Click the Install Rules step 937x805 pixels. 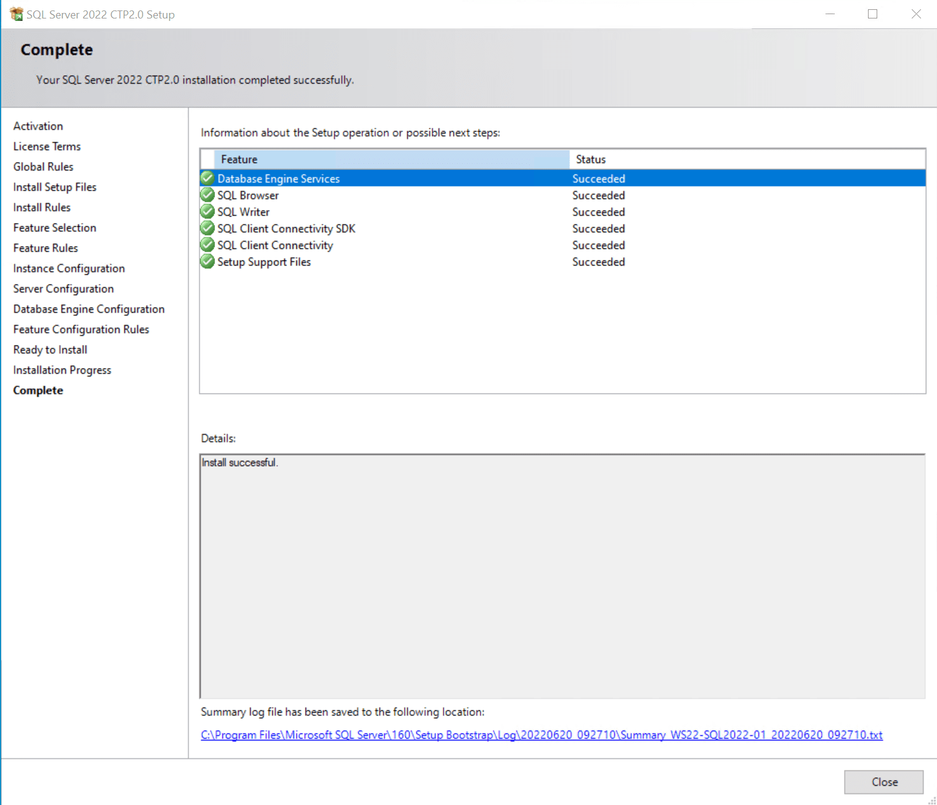(x=42, y=208)
